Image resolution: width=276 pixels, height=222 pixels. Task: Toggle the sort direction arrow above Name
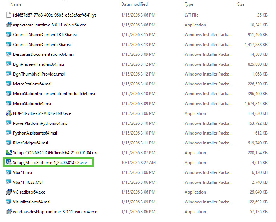pos(63,1)
